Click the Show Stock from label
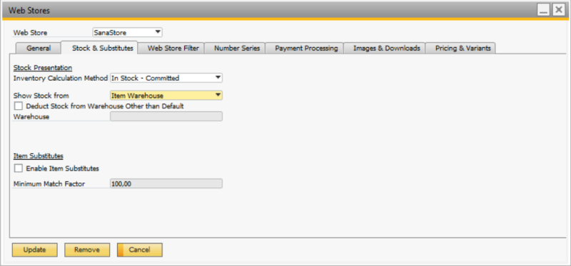Screen dimensions: 571x266 point(41,96)
